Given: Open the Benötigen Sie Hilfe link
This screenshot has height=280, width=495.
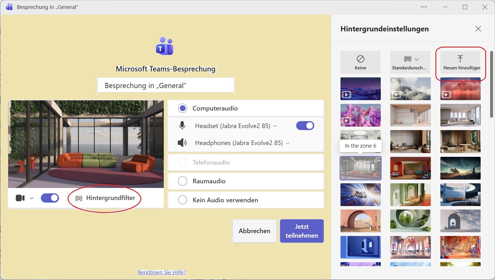Looking at the screenshot, I should pyautogui.click(x=162, y=272).
